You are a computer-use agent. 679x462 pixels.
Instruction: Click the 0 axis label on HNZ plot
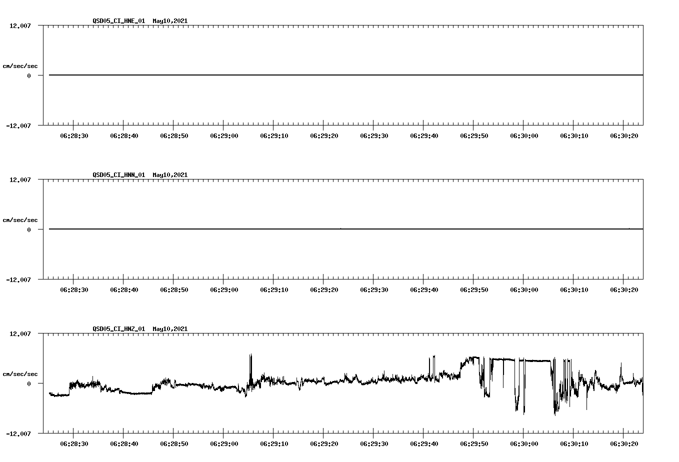(29, 383)
